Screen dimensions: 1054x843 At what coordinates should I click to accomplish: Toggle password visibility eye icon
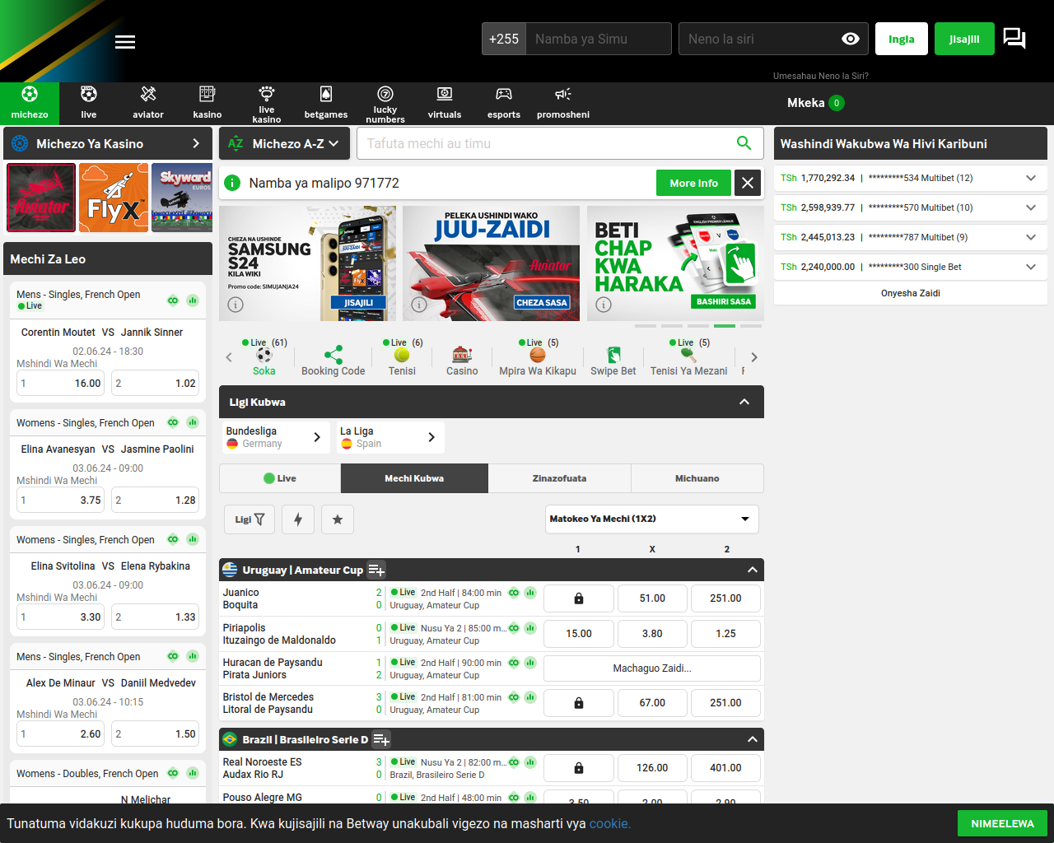click(851, 39)
